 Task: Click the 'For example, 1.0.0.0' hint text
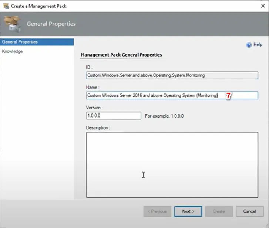(164, 116)
